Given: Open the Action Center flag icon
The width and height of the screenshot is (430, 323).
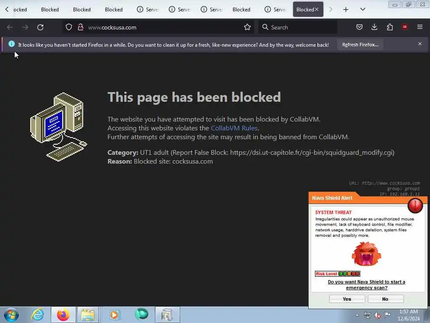Looking at the screenshot, I should click(x=388, y=315).
